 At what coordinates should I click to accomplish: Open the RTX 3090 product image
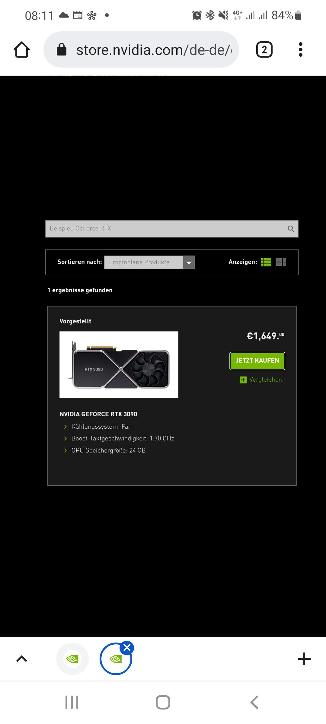pyautogui.click(x=119, y=365)
